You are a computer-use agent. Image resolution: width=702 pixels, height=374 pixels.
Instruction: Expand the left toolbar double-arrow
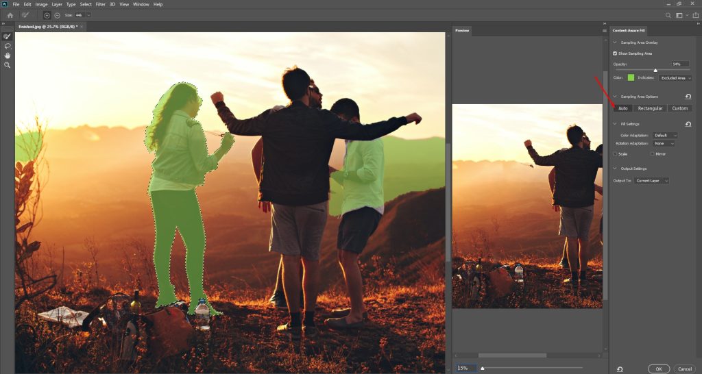(4, 24)
